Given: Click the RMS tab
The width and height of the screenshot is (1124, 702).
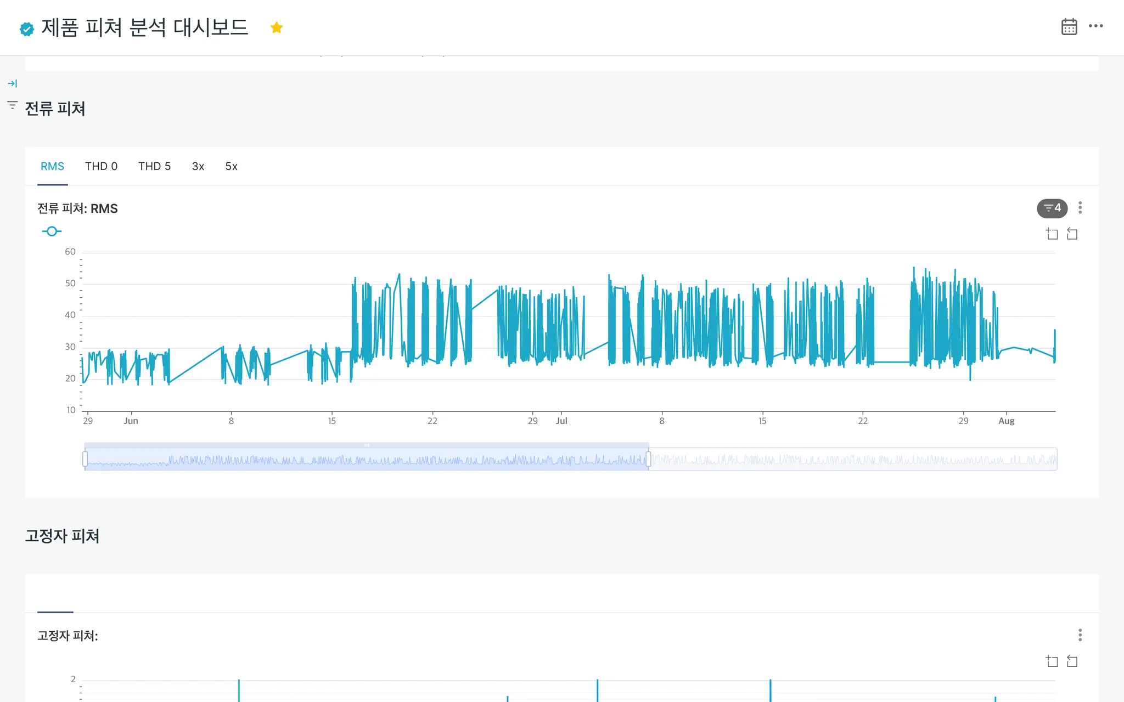Looking at the screenshot, I should 53,166.
